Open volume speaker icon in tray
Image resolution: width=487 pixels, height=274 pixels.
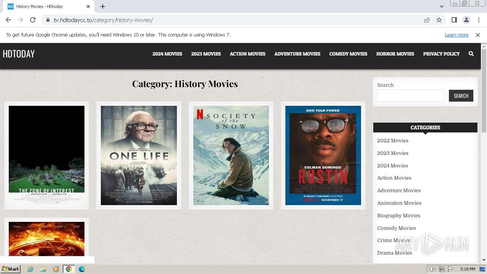pos(433,269)
